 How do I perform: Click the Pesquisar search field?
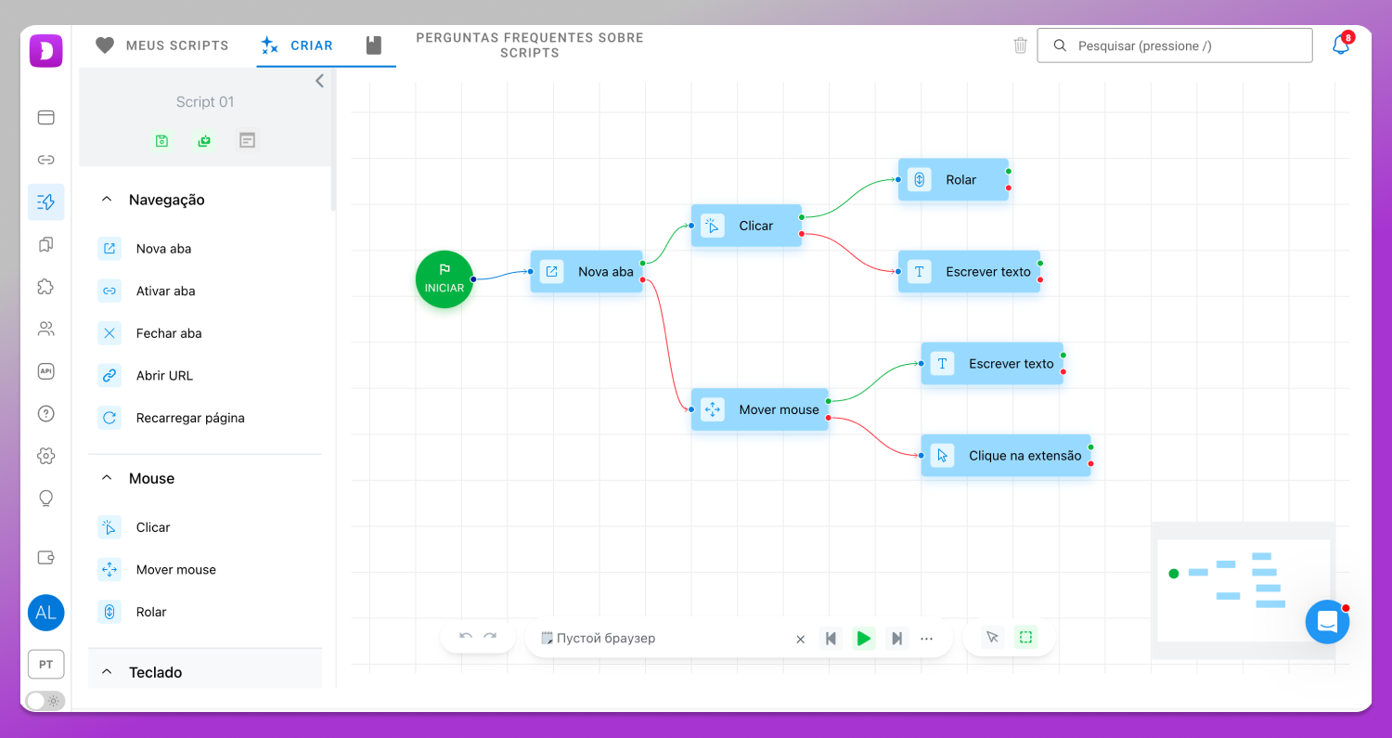pyautogui.click(x=1175, y=45)
